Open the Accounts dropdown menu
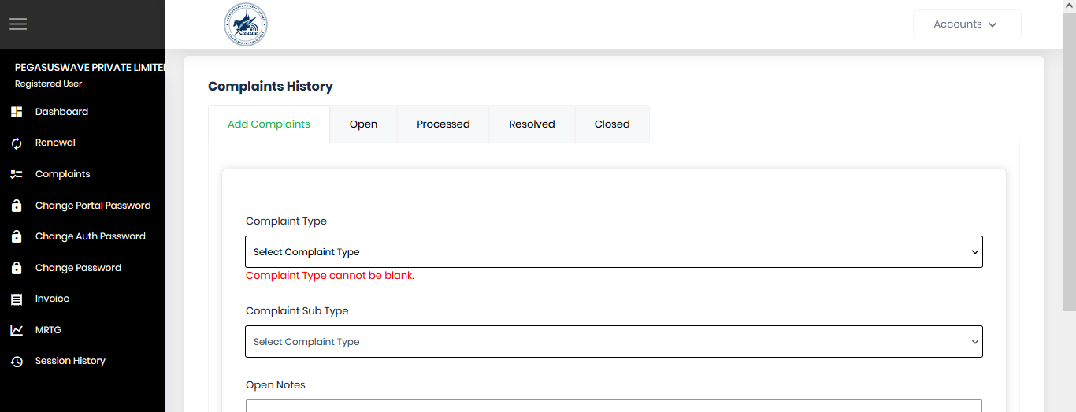Viewport: 1076px width, 412px height. point(967,24)
